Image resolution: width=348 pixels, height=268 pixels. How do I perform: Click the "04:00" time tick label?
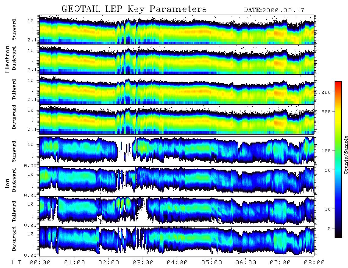pyautogui.click(x=177, y=263)
